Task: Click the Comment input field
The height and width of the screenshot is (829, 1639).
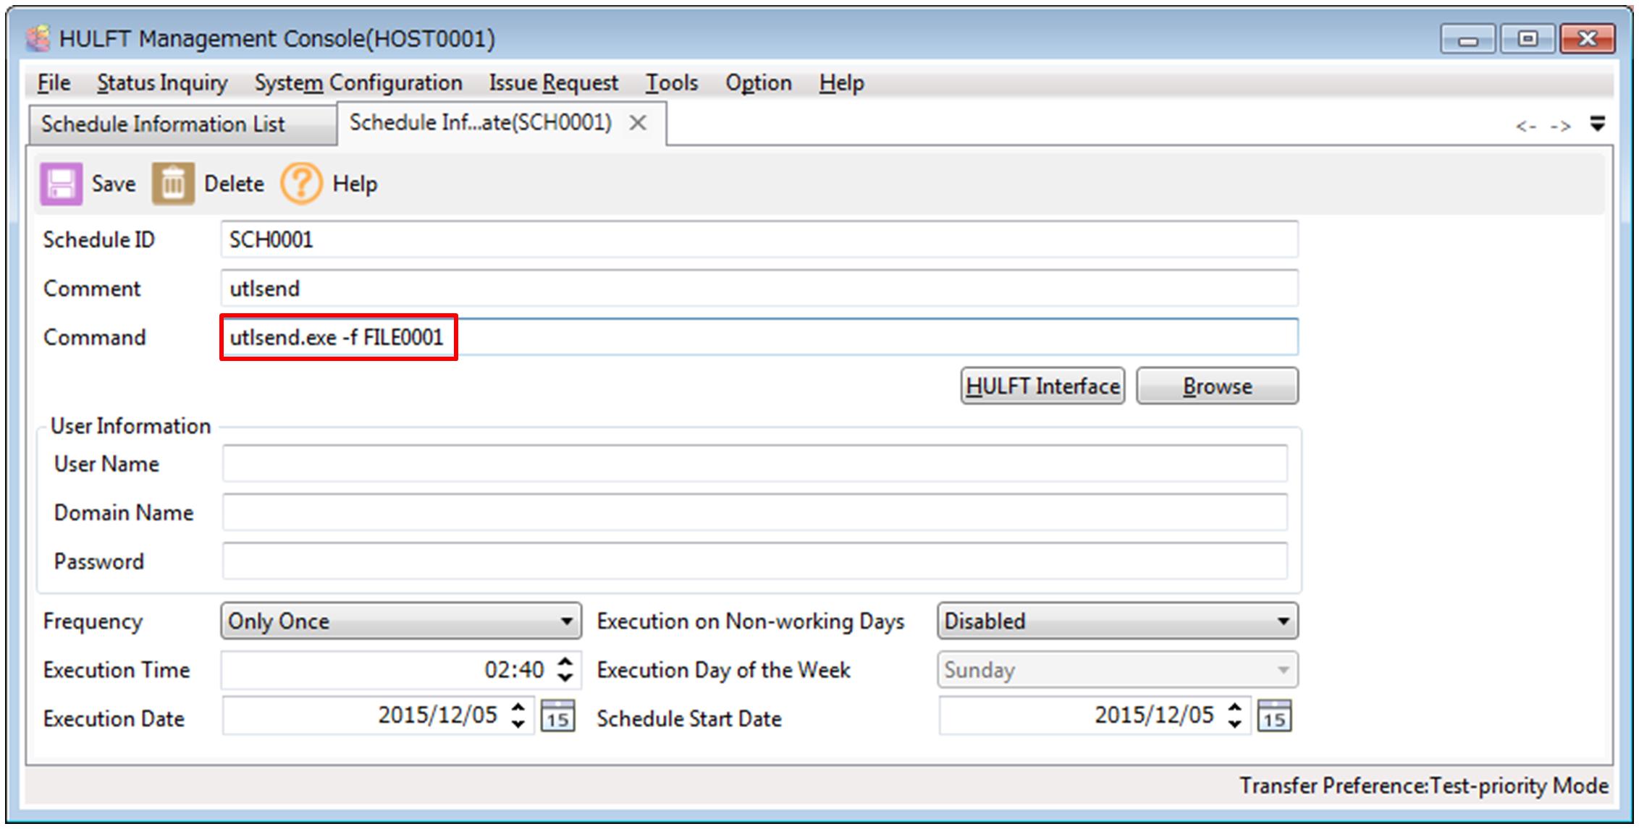Action: coord(759,288)
